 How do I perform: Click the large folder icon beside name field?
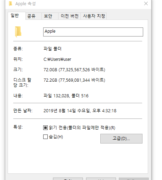tap(18, 32)
